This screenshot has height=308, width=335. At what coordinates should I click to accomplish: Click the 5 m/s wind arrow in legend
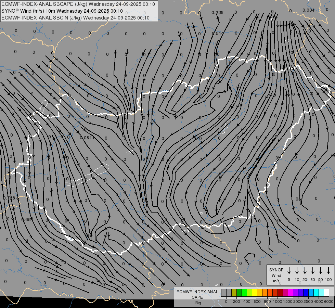click(289, 271)
